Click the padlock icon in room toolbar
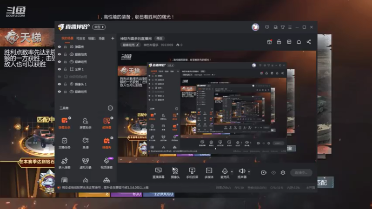Screen dimensions: 372x209 tap(279, 42)
